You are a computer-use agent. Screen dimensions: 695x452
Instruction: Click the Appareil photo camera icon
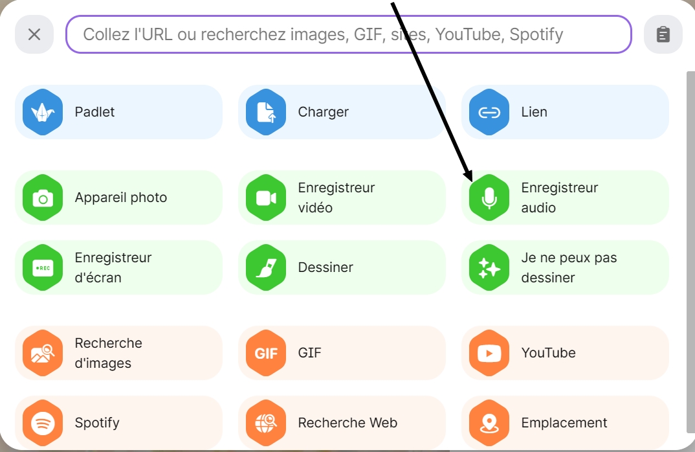point(43,198)
